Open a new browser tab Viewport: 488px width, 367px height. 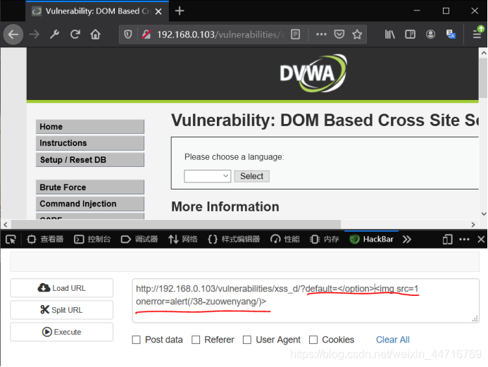[x=180, y=11]
